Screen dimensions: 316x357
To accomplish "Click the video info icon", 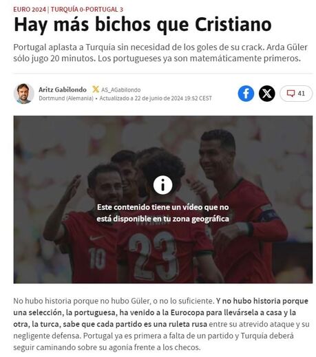I will [x=162, y=185].
